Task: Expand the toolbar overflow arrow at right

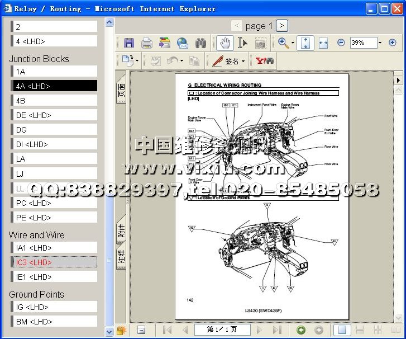Action: click(x=398, y=80)
